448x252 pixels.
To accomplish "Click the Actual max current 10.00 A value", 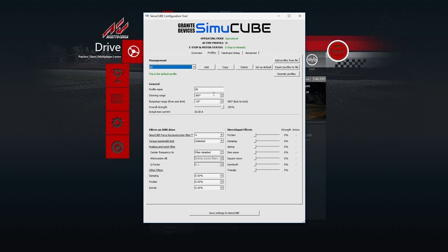I will pos(199,112).
